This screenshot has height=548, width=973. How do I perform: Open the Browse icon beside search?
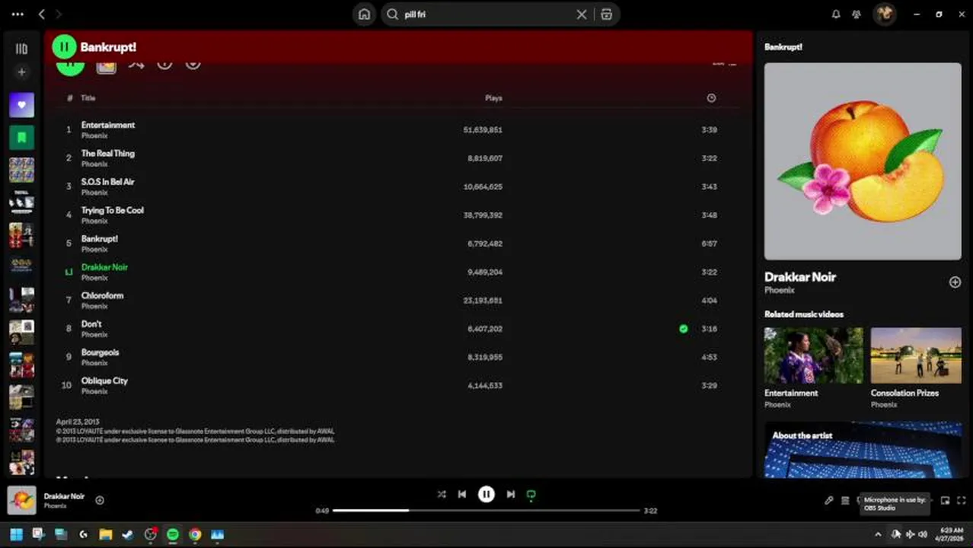coord(606,14)
